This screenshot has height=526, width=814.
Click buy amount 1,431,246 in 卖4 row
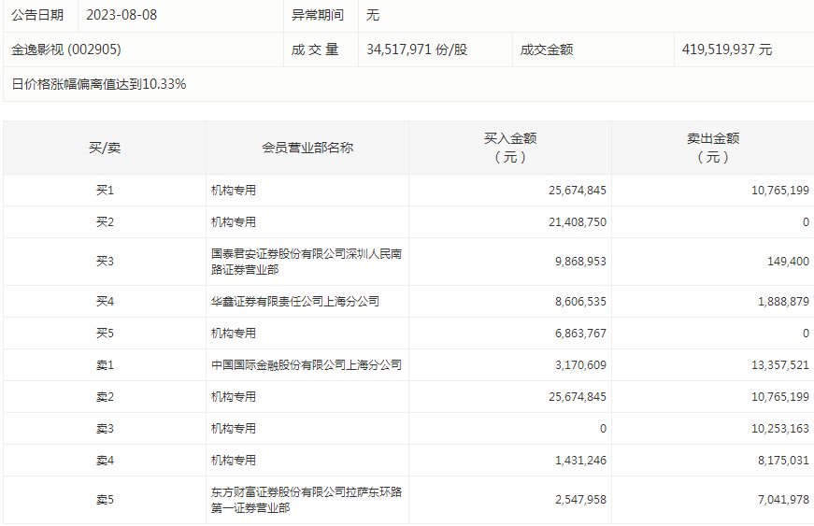coord(576,461)
